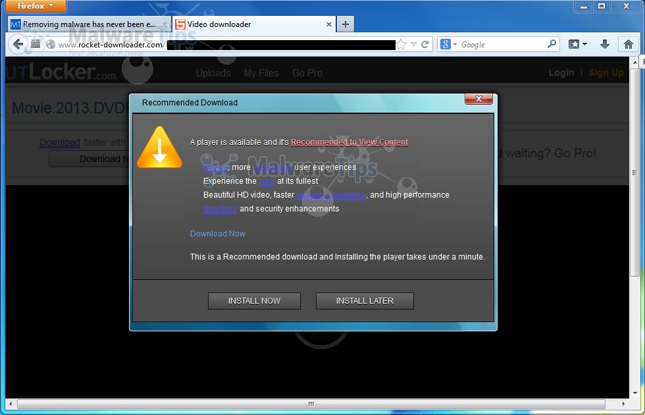Reload the page with the refresh icon
This screenshot has width=645, height=415.
(x=425, y=44)
